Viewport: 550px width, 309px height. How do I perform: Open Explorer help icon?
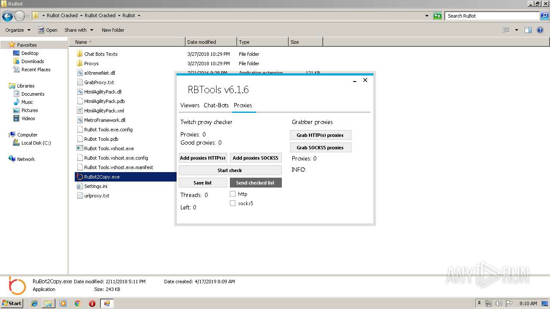click(540, 30)
